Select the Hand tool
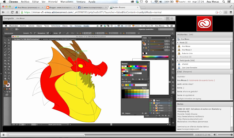 click(x=5, y=78)
